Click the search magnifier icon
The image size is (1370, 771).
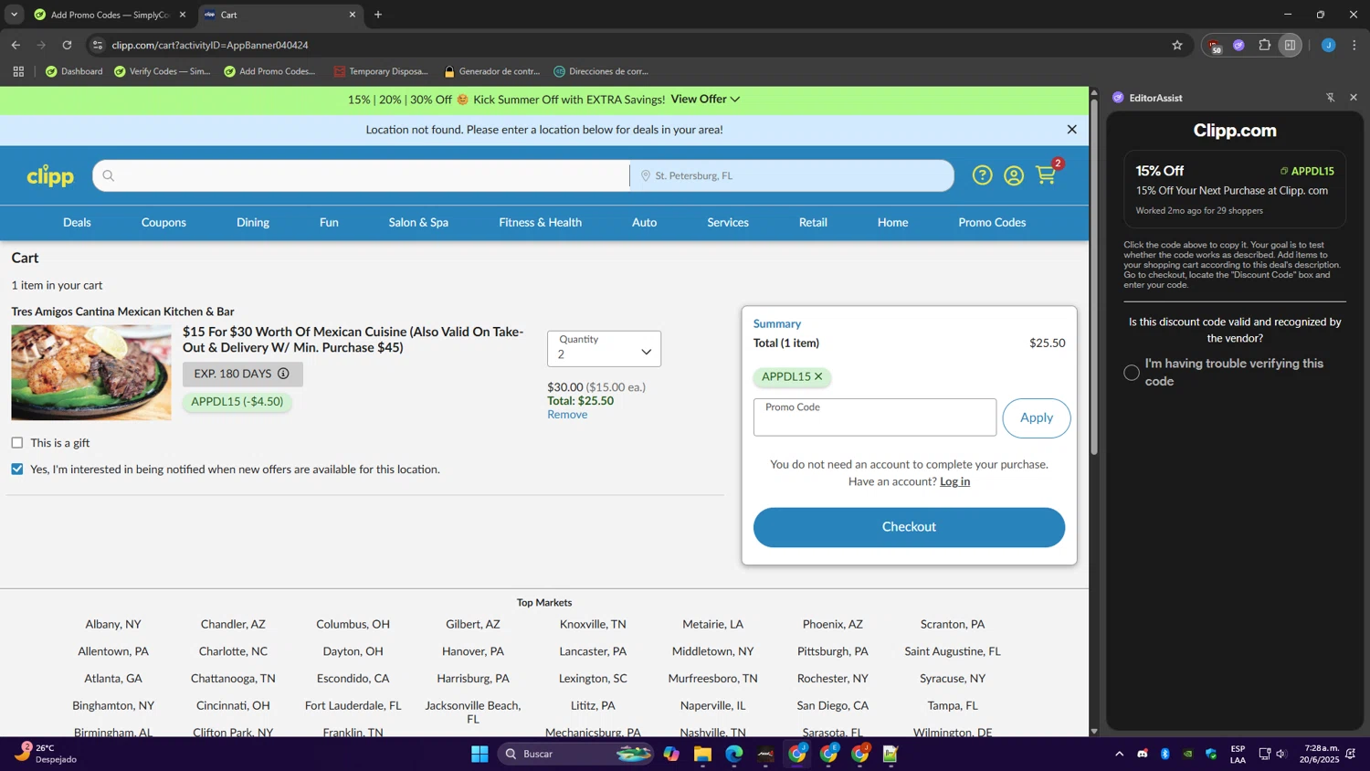tap(109, 175)
